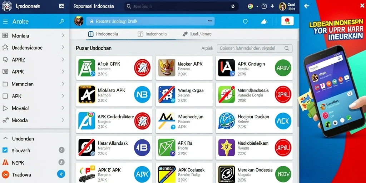
Task: Click the Apisk link near the filter box
Action: 207,48
